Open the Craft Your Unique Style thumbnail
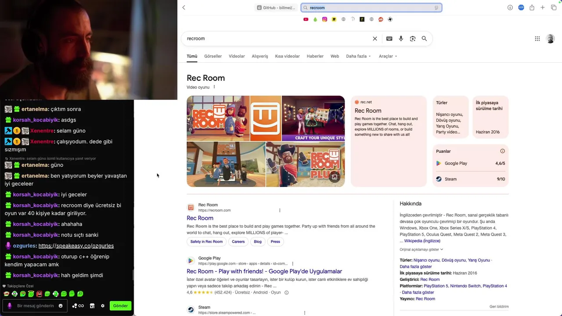This screenshot has width=562, height=316. (313, 118)
